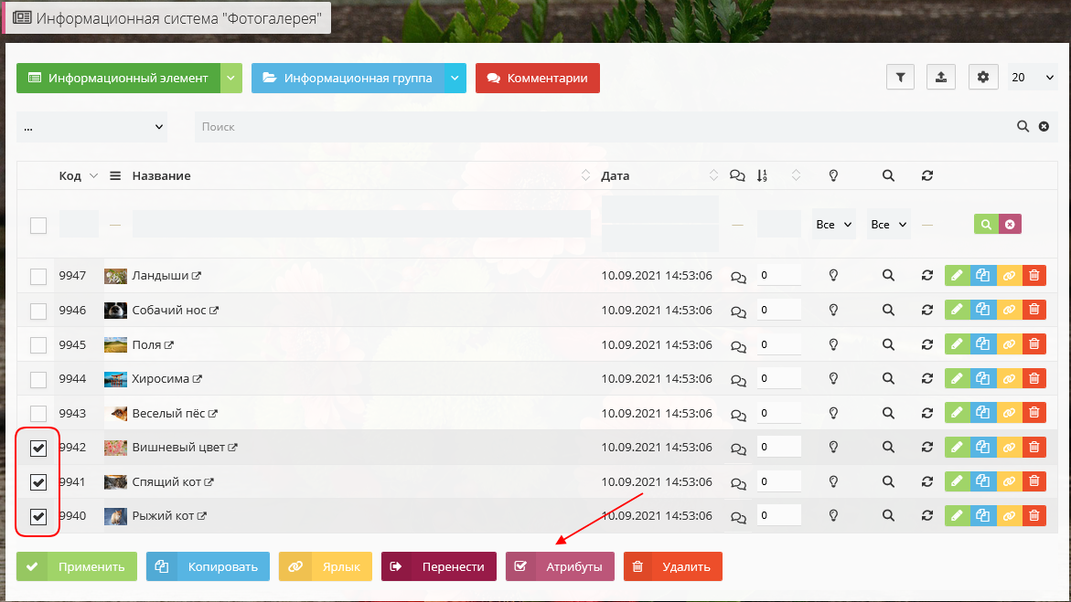Click the Поиск search input field

(x=604, y=127)
